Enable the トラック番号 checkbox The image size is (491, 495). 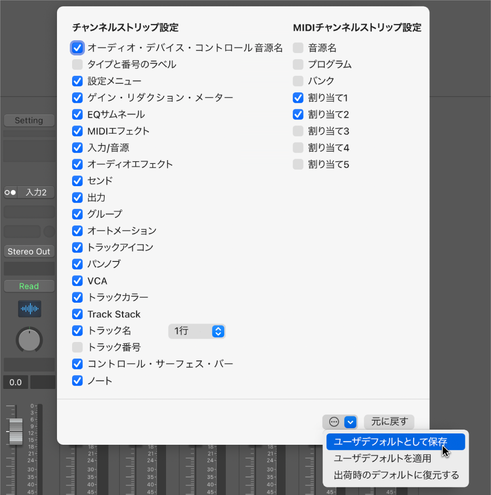pyautogui.click(x=77, y=347)
